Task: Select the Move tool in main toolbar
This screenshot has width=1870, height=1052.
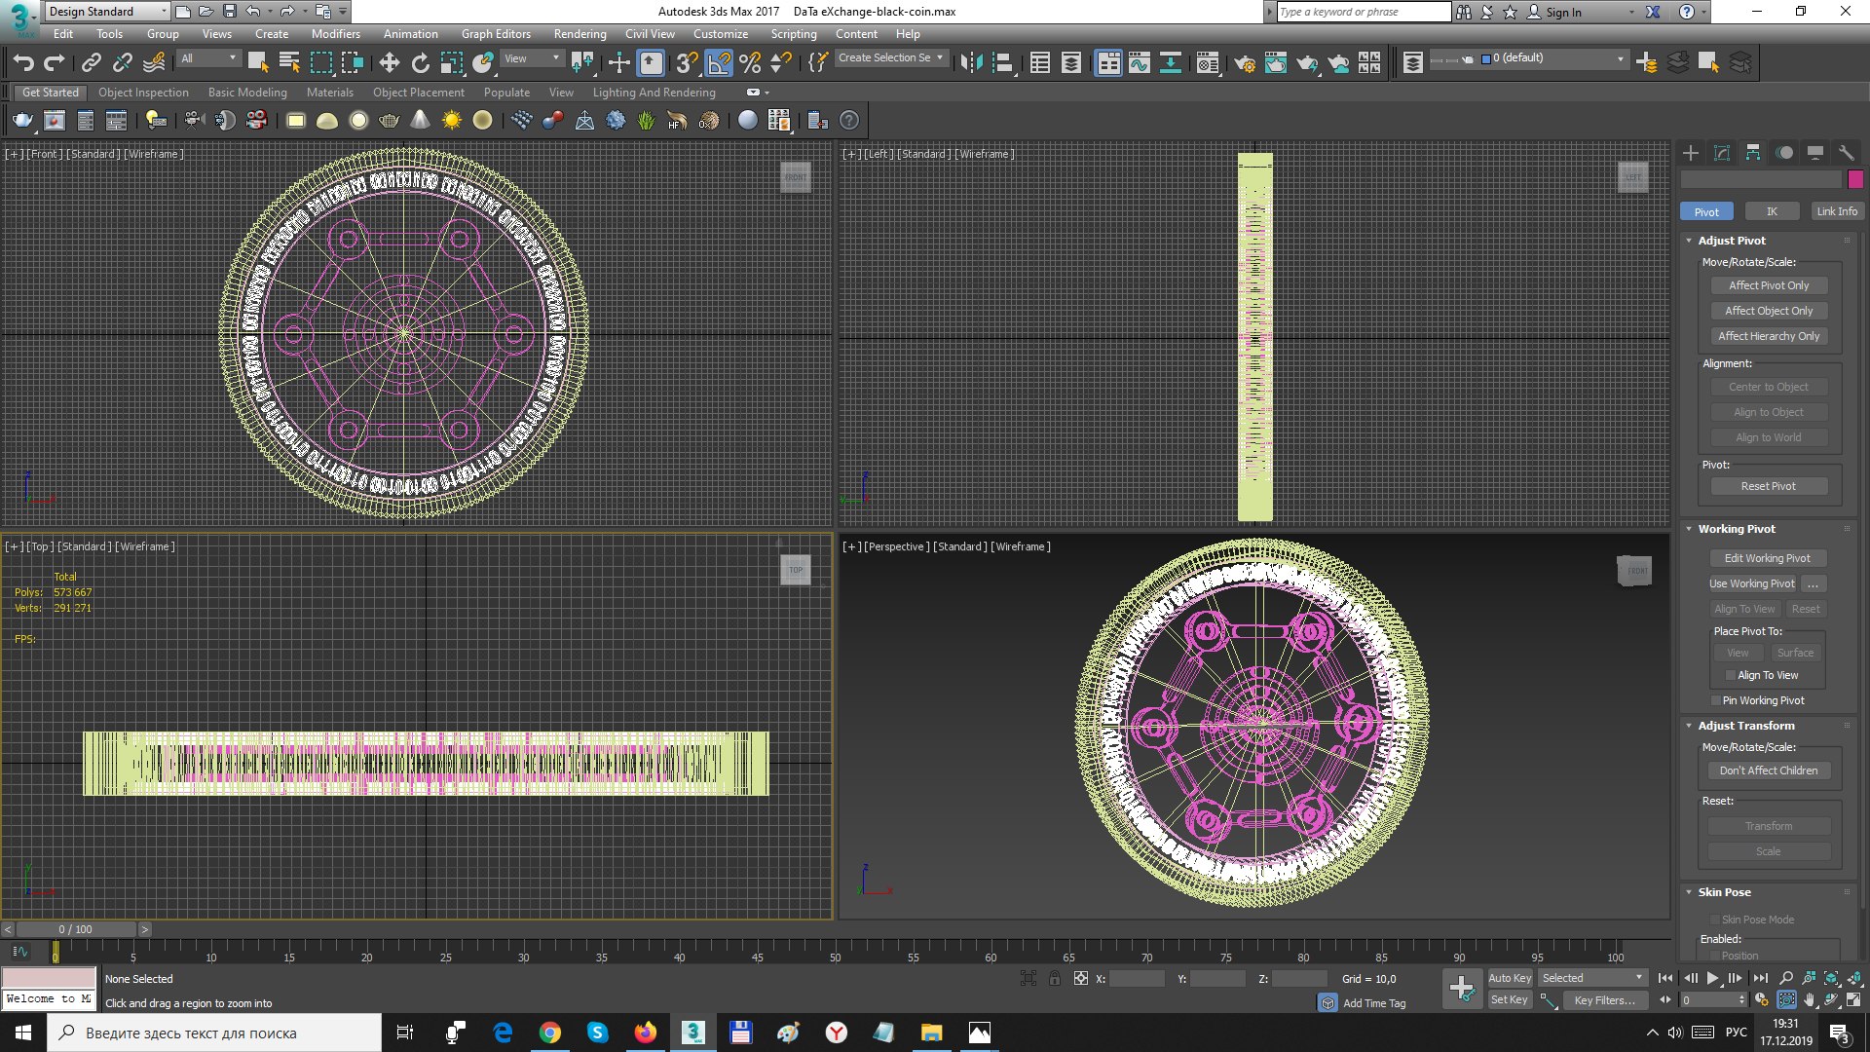Action: (x=389, y=63)
